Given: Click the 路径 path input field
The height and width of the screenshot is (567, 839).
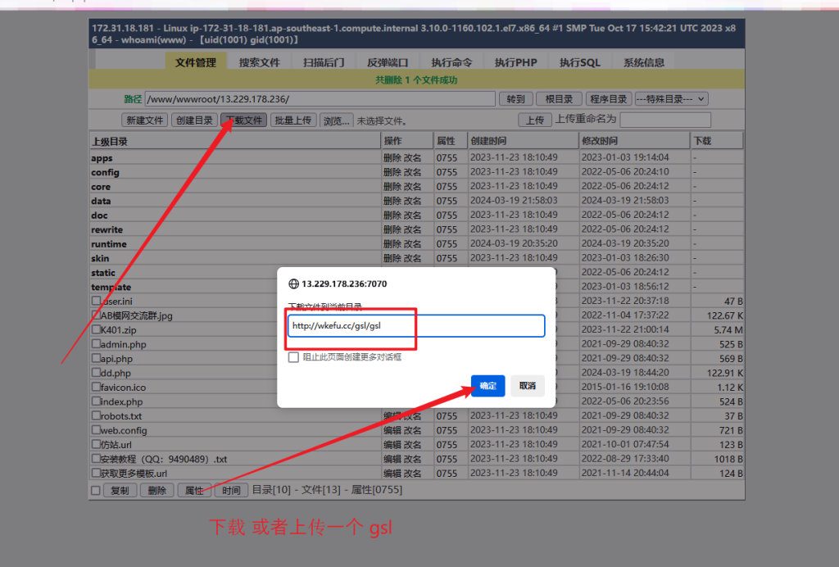Looking at the screenshot, I should (x=320, y=99).
